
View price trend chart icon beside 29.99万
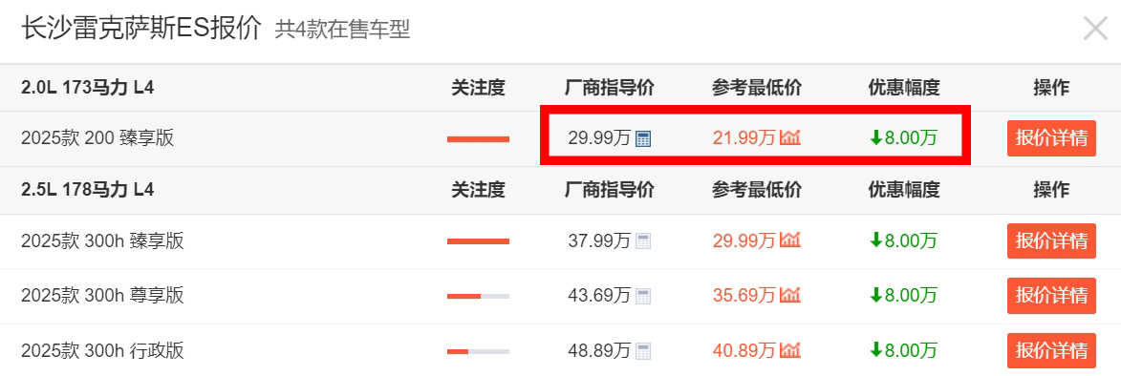pos(790,240)
